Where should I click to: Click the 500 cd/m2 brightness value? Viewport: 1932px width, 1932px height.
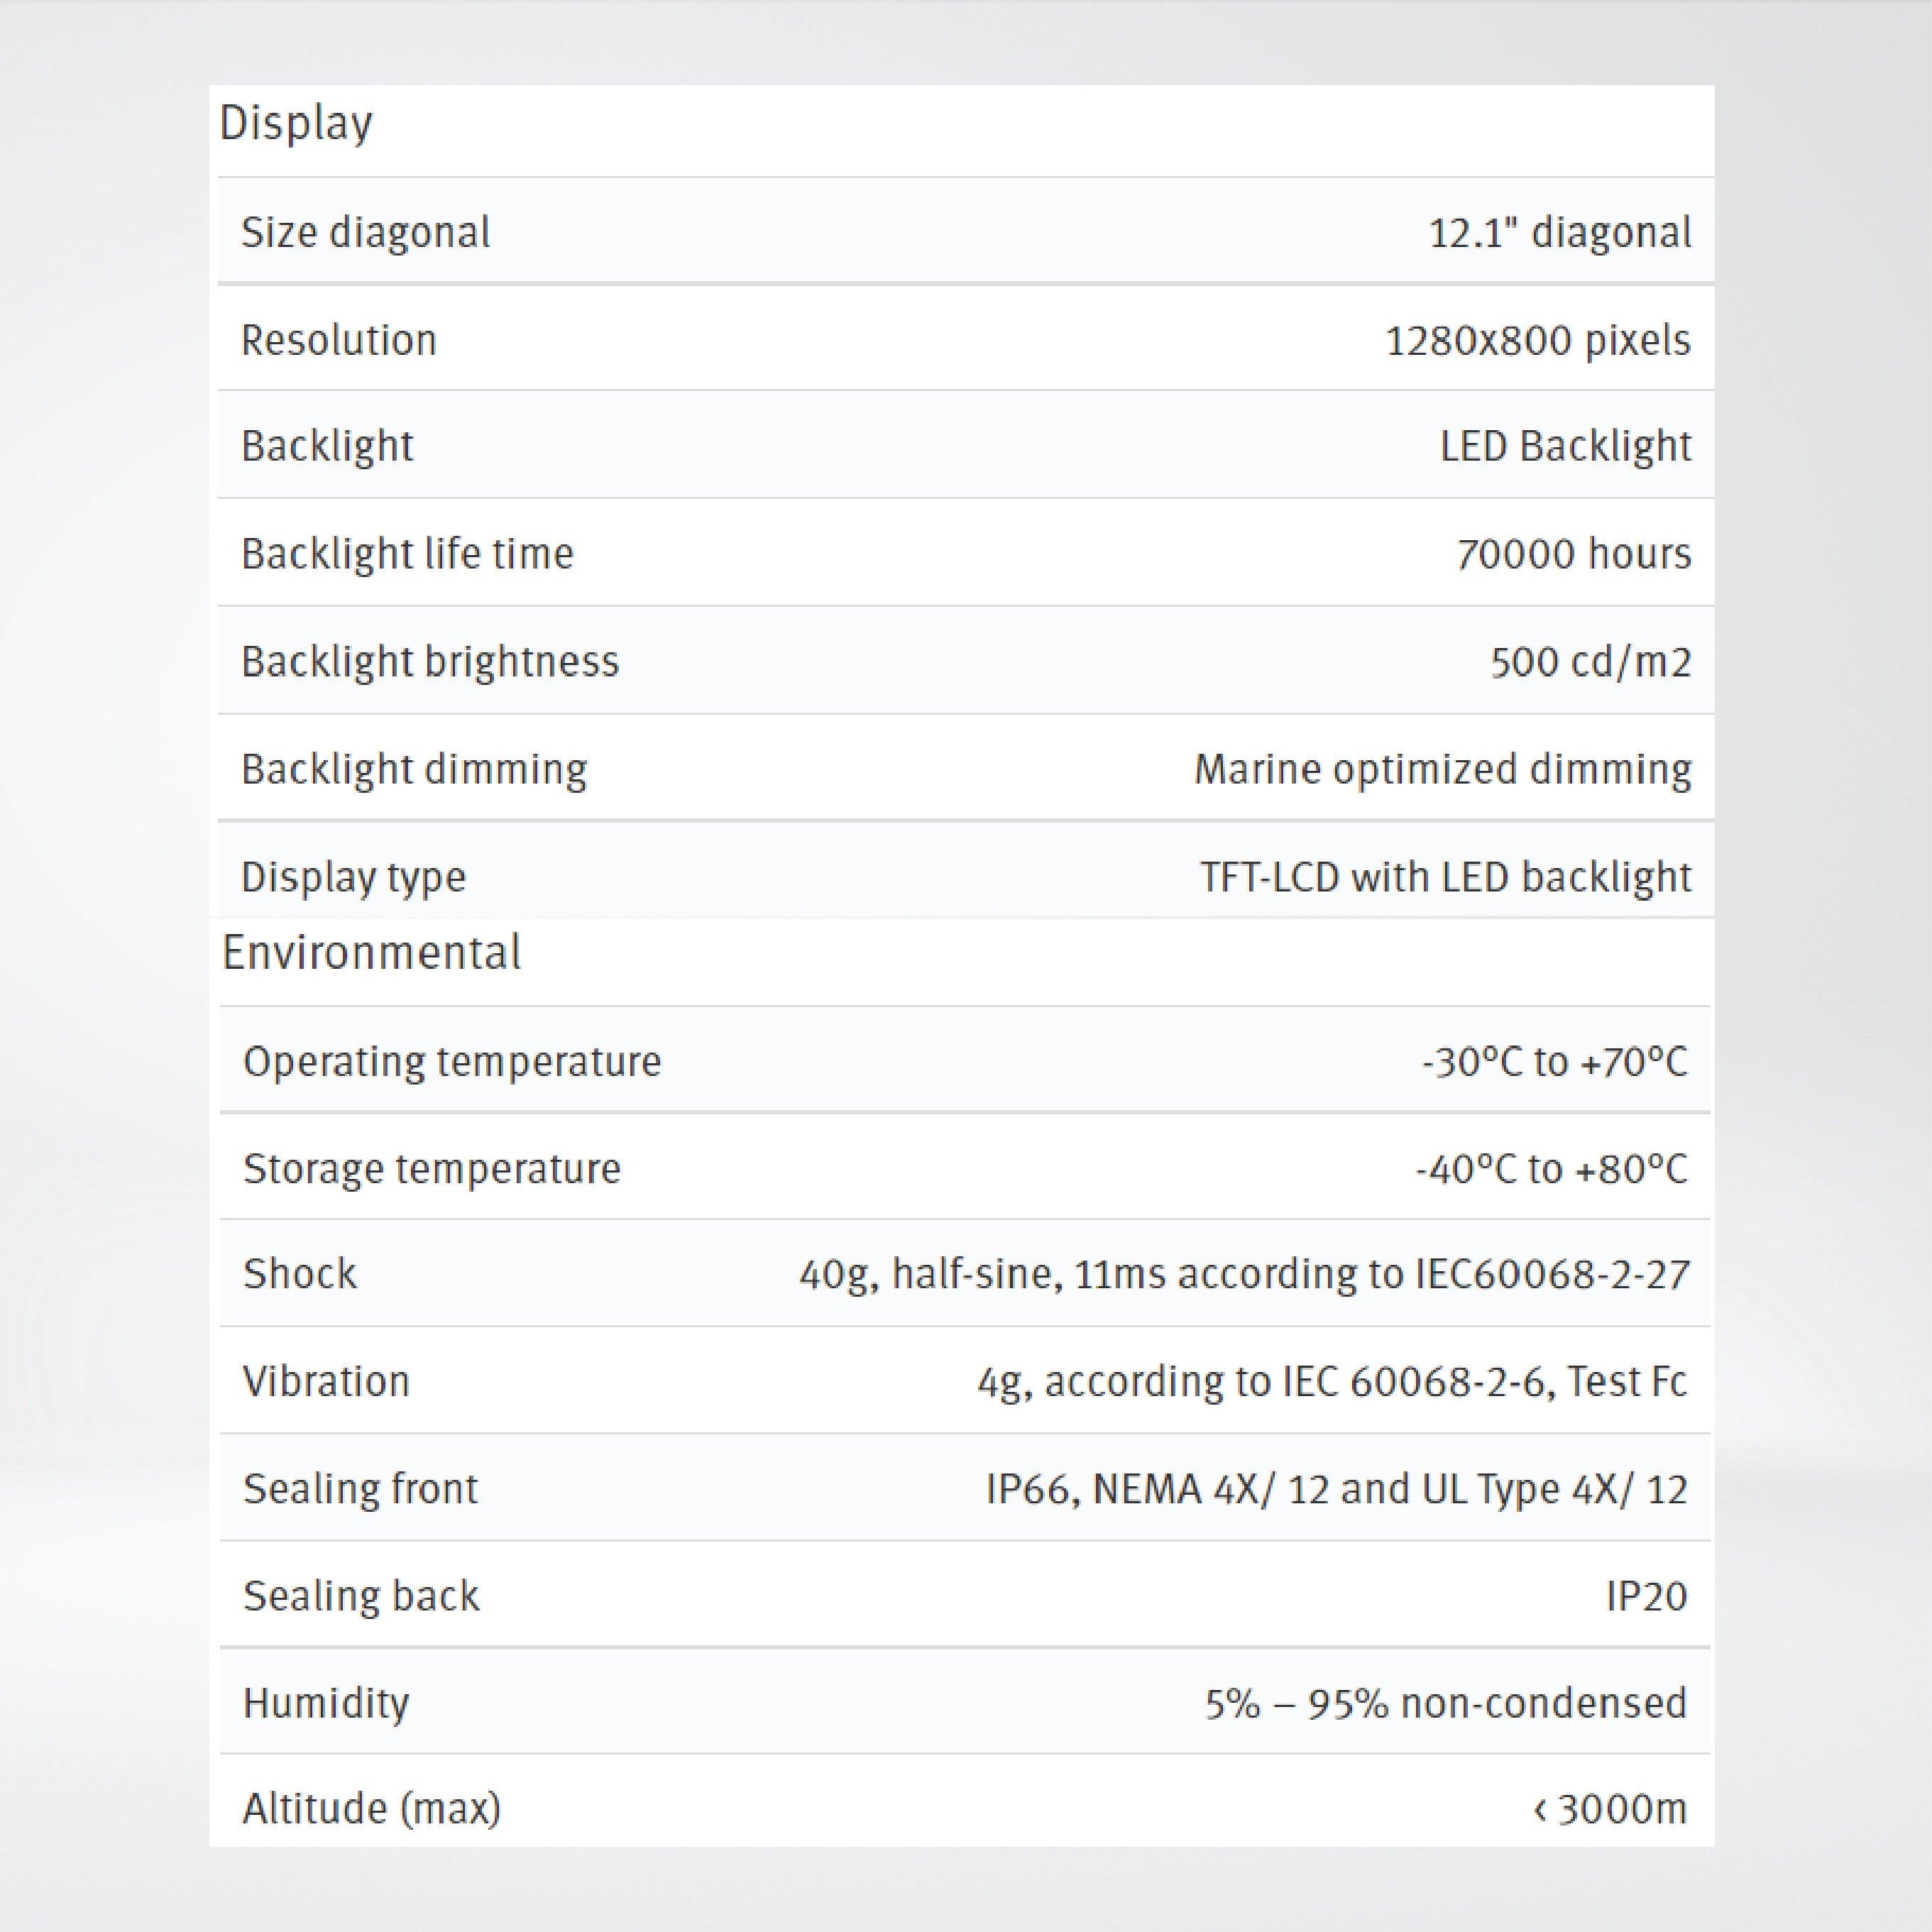point(1590,662)
